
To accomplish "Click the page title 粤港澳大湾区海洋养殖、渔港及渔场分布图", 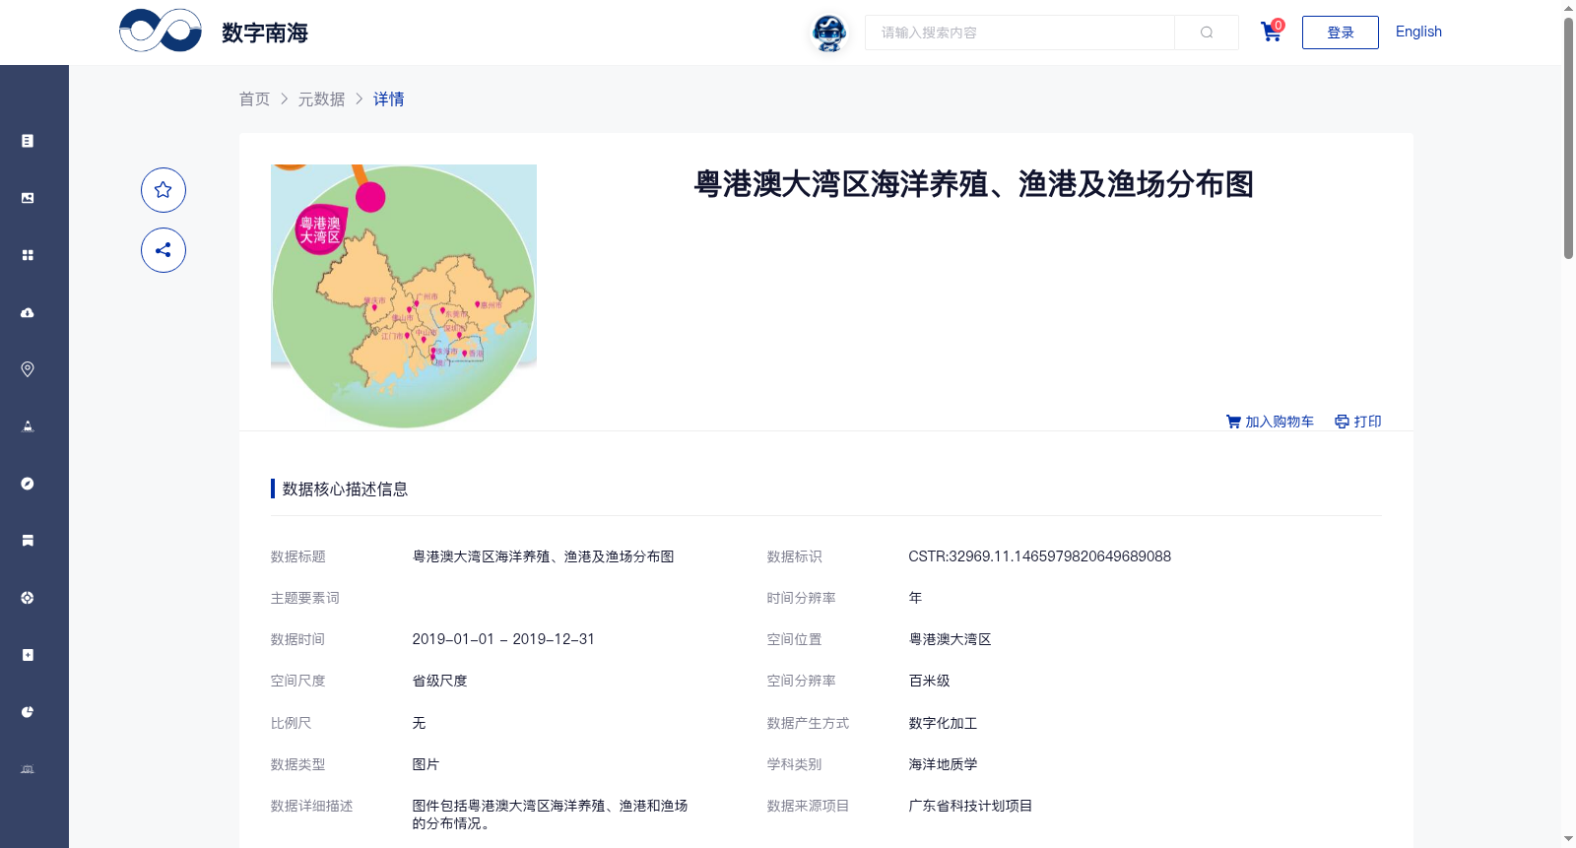I will tap(973, 184).
